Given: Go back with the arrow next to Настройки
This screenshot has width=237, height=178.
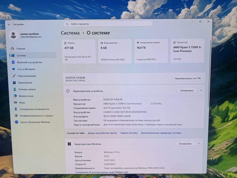Looking at the screenshot, I should pos(9,24).
